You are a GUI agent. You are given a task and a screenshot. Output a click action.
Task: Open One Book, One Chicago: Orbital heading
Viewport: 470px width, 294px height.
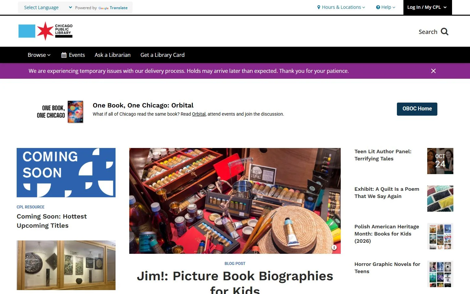[143, 105]
